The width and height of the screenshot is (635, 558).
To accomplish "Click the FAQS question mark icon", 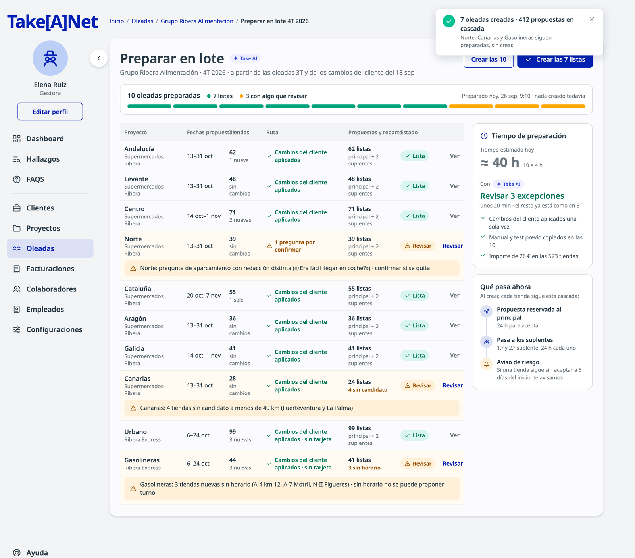I will pos(17,179).
